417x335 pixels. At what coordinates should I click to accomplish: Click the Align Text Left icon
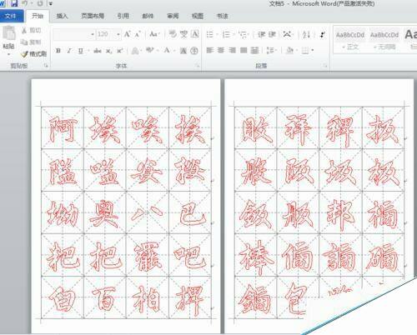coord(210,50)
